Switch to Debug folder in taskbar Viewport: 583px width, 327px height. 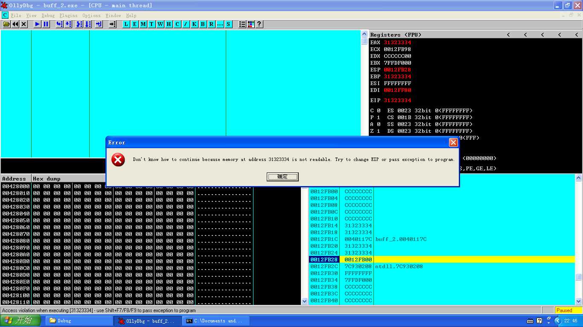[79, 321]
